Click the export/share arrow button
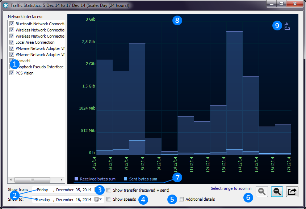This screenshot has height=209, width=306. (292, 192)
